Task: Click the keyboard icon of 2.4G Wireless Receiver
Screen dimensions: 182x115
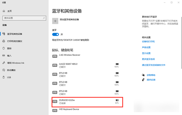Action: pyautogui.click(x=55, y=56)
